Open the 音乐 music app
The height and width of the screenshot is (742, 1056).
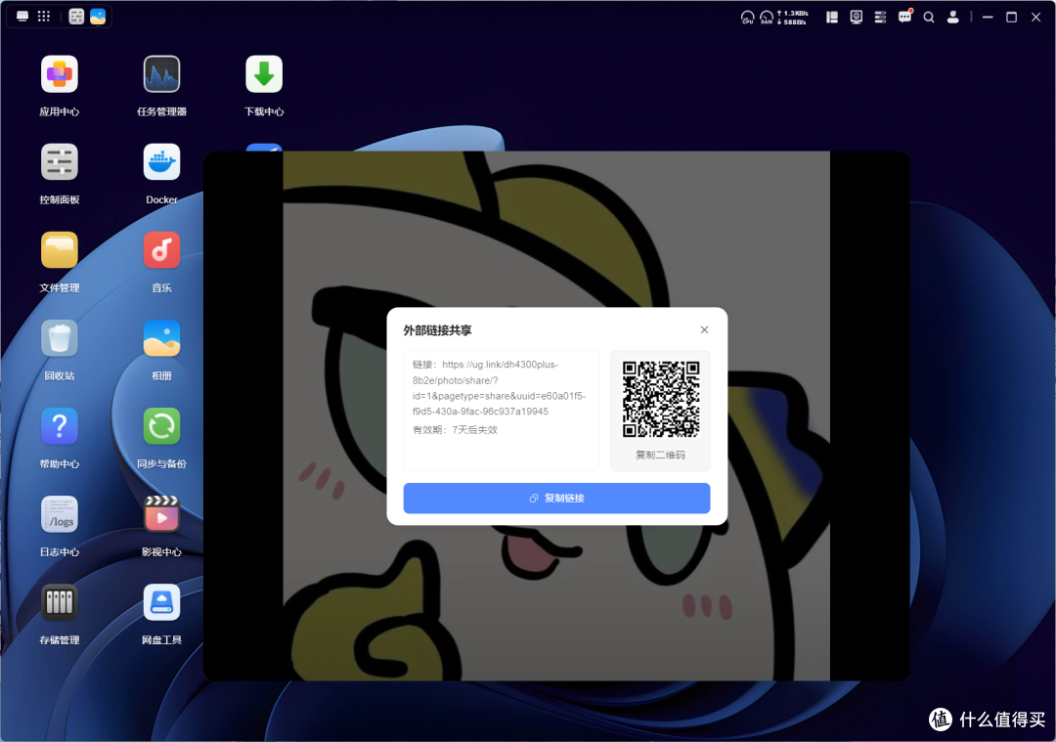161,250
